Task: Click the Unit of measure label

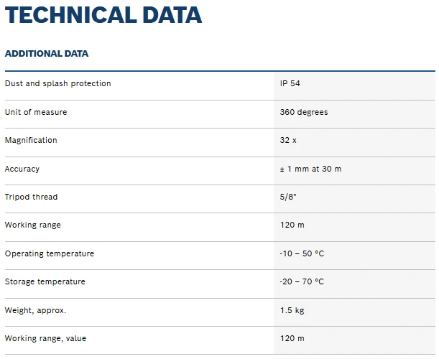Action: tap(36, 112)
